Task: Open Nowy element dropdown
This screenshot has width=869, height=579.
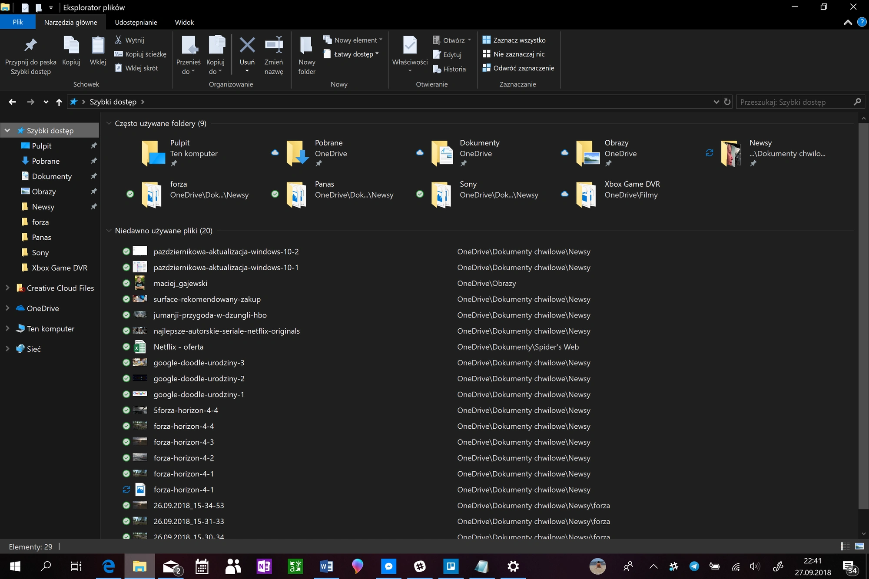Action: click(353, 40)
